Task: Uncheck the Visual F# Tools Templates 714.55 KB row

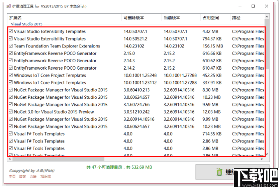Action: pos(11,133)
